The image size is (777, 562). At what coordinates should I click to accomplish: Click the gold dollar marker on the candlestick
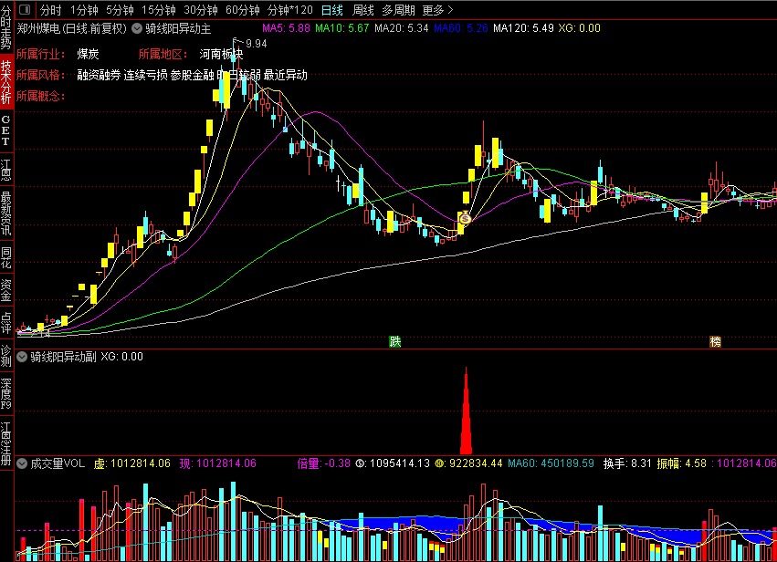(x=465, y=218)
